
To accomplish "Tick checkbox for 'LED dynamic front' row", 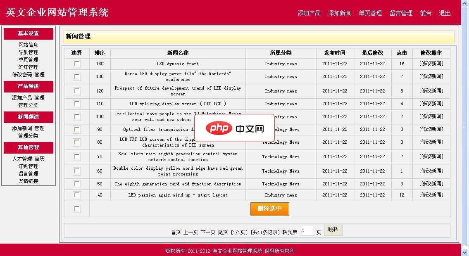I will 77,64.
